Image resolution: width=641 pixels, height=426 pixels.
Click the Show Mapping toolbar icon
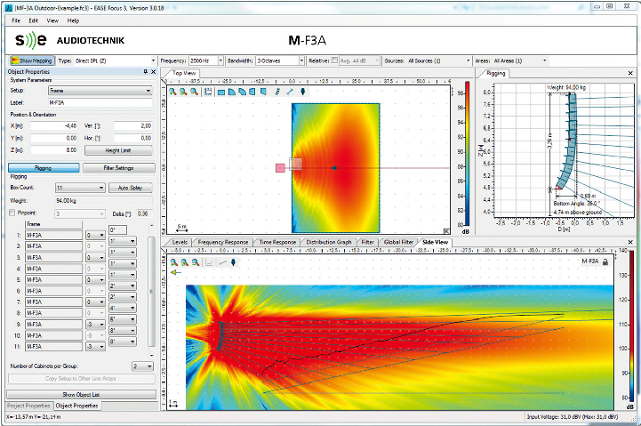(31, 61)
